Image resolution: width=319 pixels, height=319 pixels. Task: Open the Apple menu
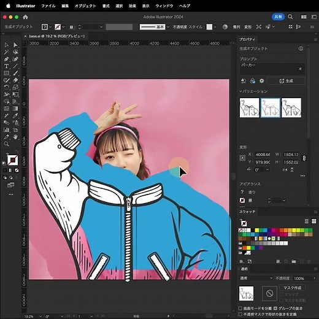[x=8, y=6]
